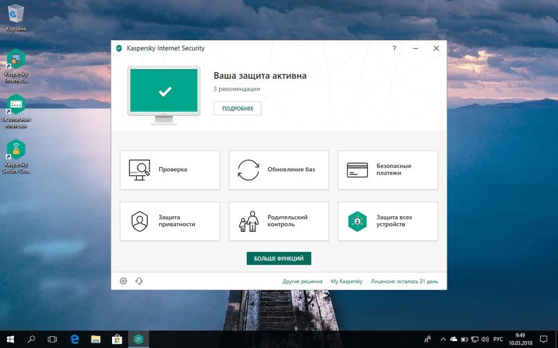Open Защита всех устройств tile
558x348 pixels.
(x=387, y=221)
